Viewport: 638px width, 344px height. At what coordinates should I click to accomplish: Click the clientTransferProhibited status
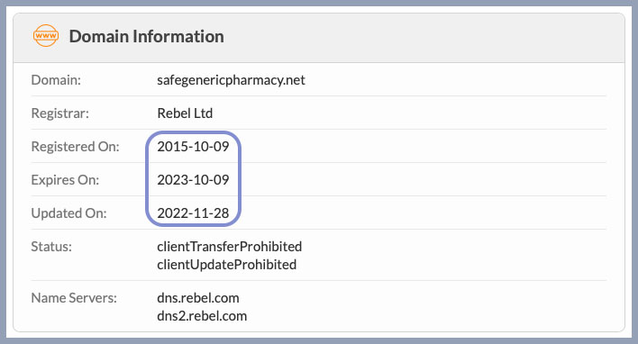[x=230, y=247]
